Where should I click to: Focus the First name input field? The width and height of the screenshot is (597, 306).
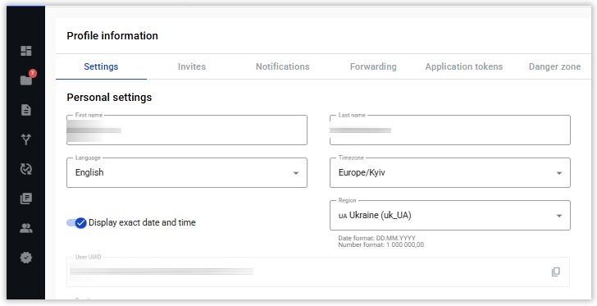[187, 130]
